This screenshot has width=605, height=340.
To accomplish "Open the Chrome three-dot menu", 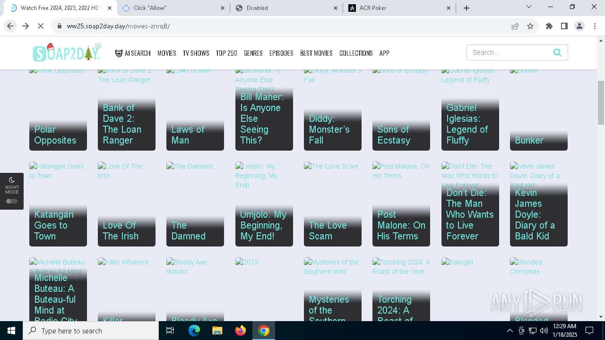I will [x=595, y=26].
